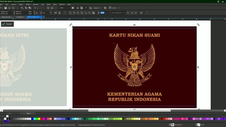Click the REPUBLIK INDONESIA text on the maroon card
The width and height of the screenshot is (226, 127).
tap(135, 99)
